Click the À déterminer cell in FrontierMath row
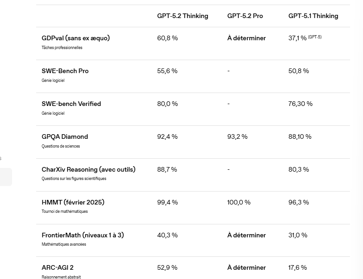 pos(246,235)
